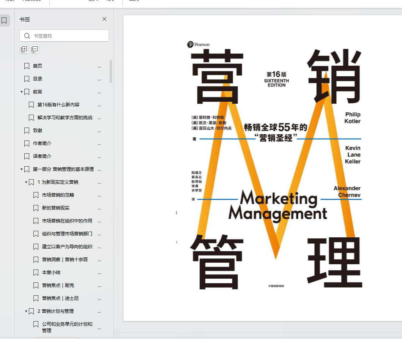Go to 解决学习和教学方面的挑战 bookmark
Viewport: 402px width, 339px height.
65,117
